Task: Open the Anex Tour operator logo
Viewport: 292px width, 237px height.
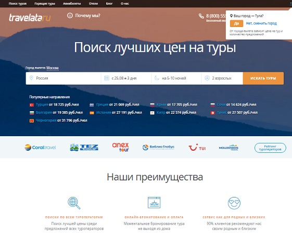Action: [121, 147]
